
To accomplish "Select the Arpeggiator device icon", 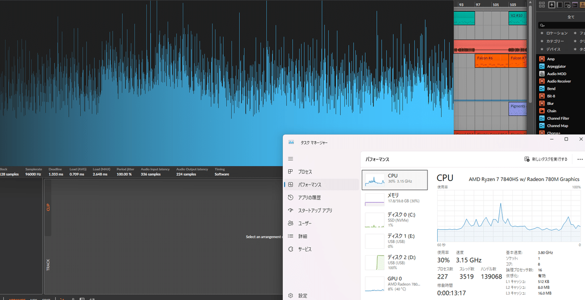I will coord(542,66).
